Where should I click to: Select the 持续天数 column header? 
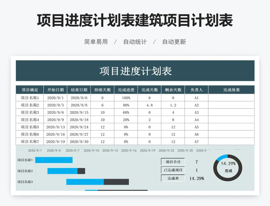[x=103, y=90]
